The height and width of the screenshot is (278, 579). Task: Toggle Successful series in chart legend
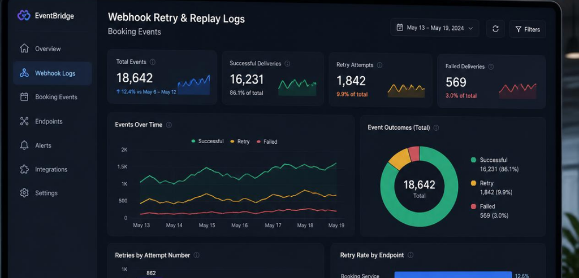tap(207, 141)
